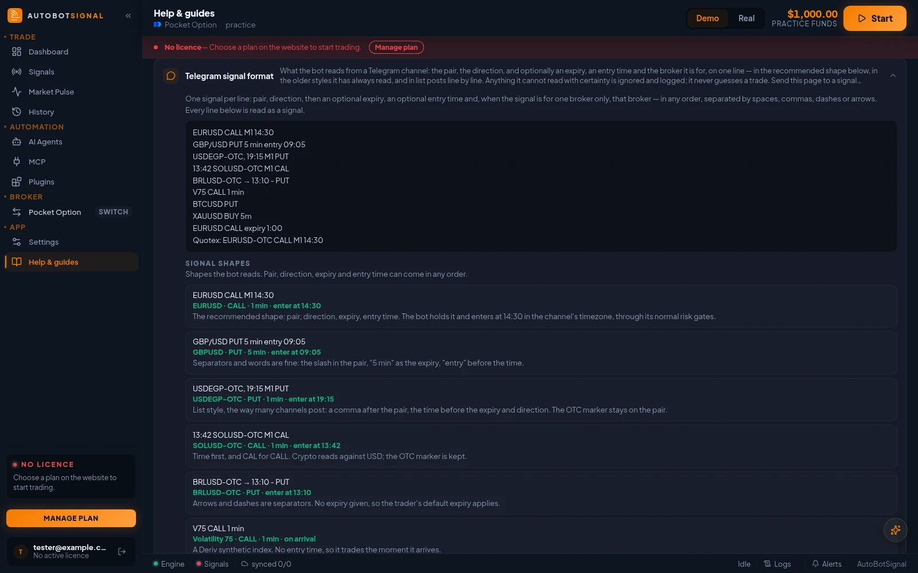Select the USDEGP-OTC, 19:15 M1 PUT shape card
Image resolution: width=918 pixels, height=573 pixels.
point(541,399)
